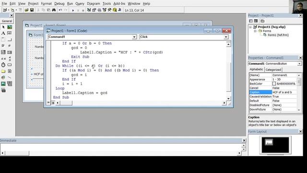
Task: Open the Command1 object dropdown in code window
Action: 134,37
